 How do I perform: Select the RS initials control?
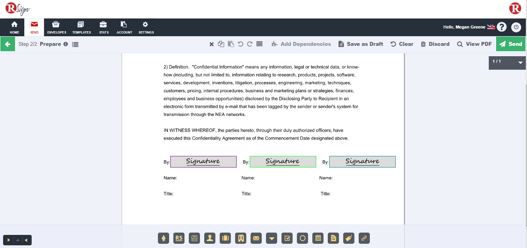tap(179, 238)
